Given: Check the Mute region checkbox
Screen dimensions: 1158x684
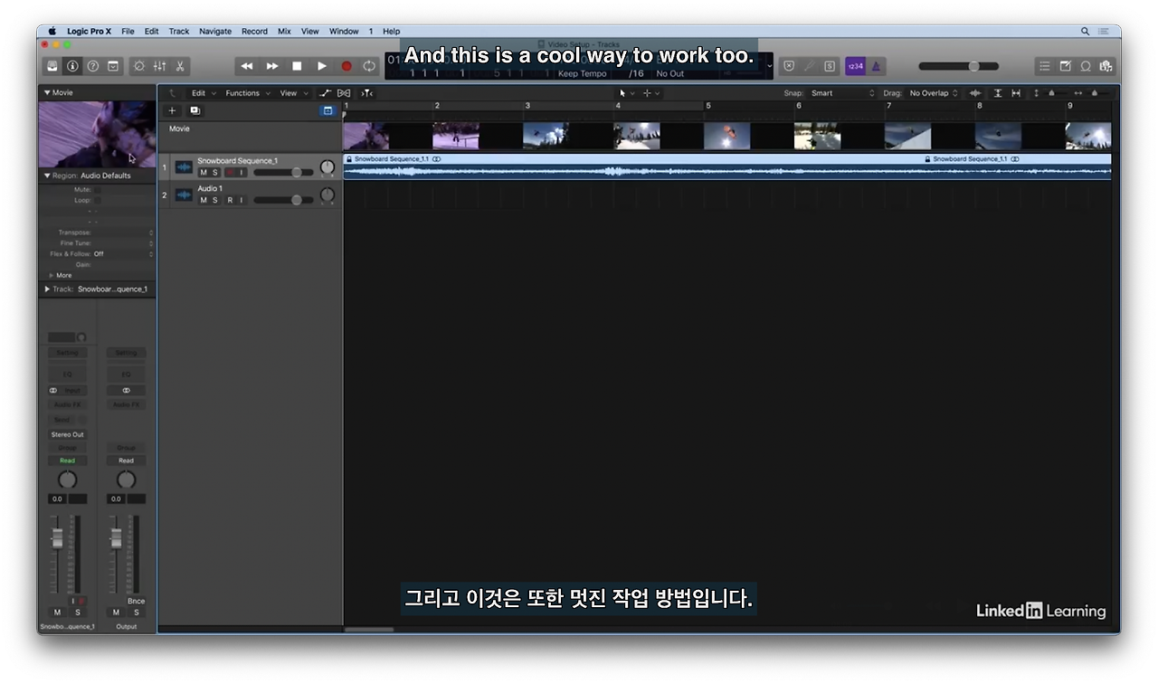Looking at the screenshot, I should [98, 190].
